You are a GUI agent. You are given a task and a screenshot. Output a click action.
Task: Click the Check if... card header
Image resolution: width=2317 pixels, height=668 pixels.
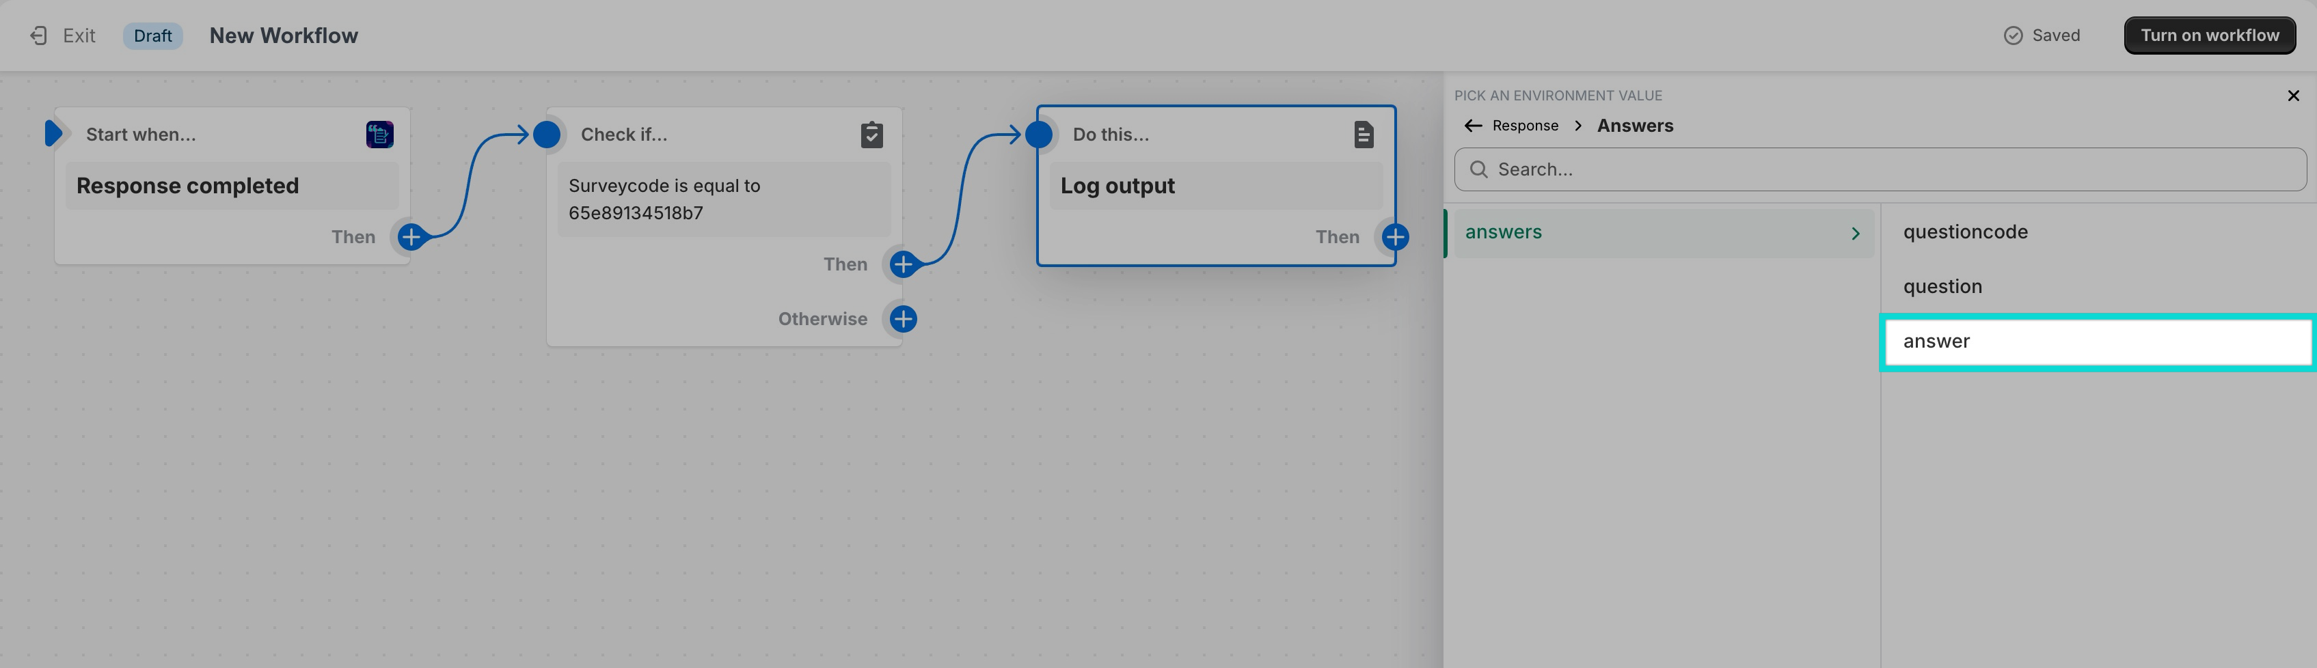pos(623,134)
